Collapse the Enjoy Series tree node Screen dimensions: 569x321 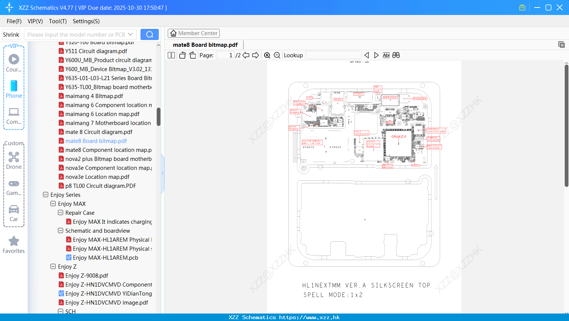point(46,195)
